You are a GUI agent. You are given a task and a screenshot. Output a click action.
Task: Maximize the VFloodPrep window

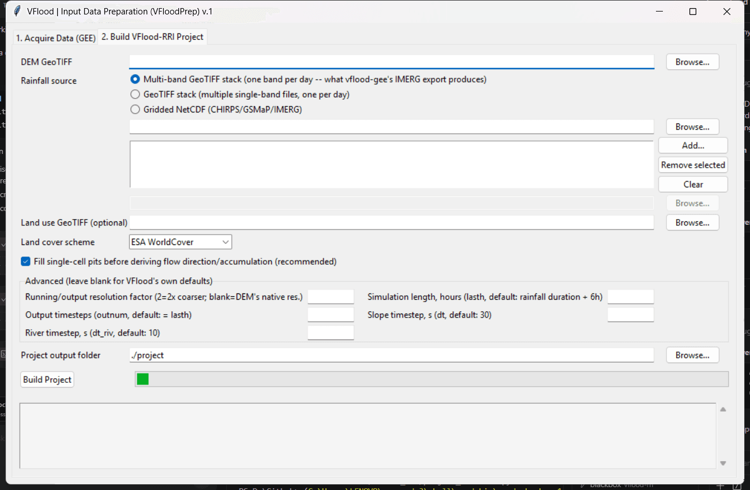693,12
